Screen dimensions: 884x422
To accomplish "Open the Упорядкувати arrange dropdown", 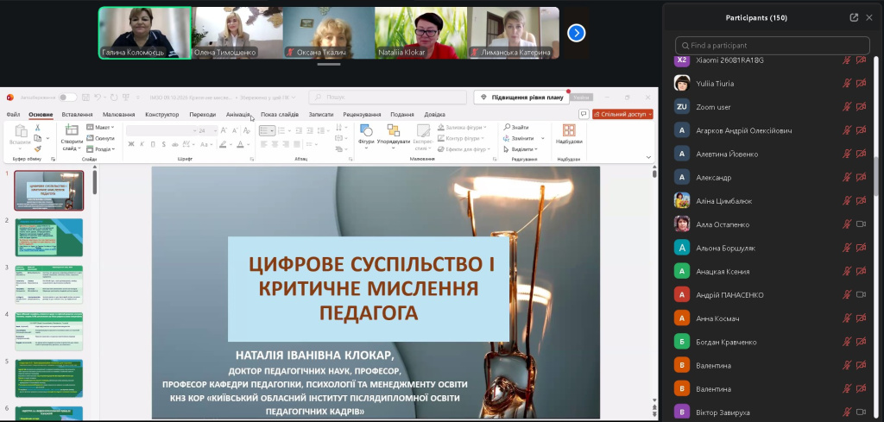I will (x=394, y=137).
